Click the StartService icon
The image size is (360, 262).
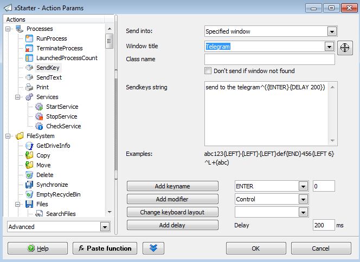[39, 107]
